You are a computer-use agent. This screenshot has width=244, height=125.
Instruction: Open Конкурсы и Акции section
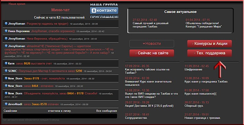(x=210, y=44)
